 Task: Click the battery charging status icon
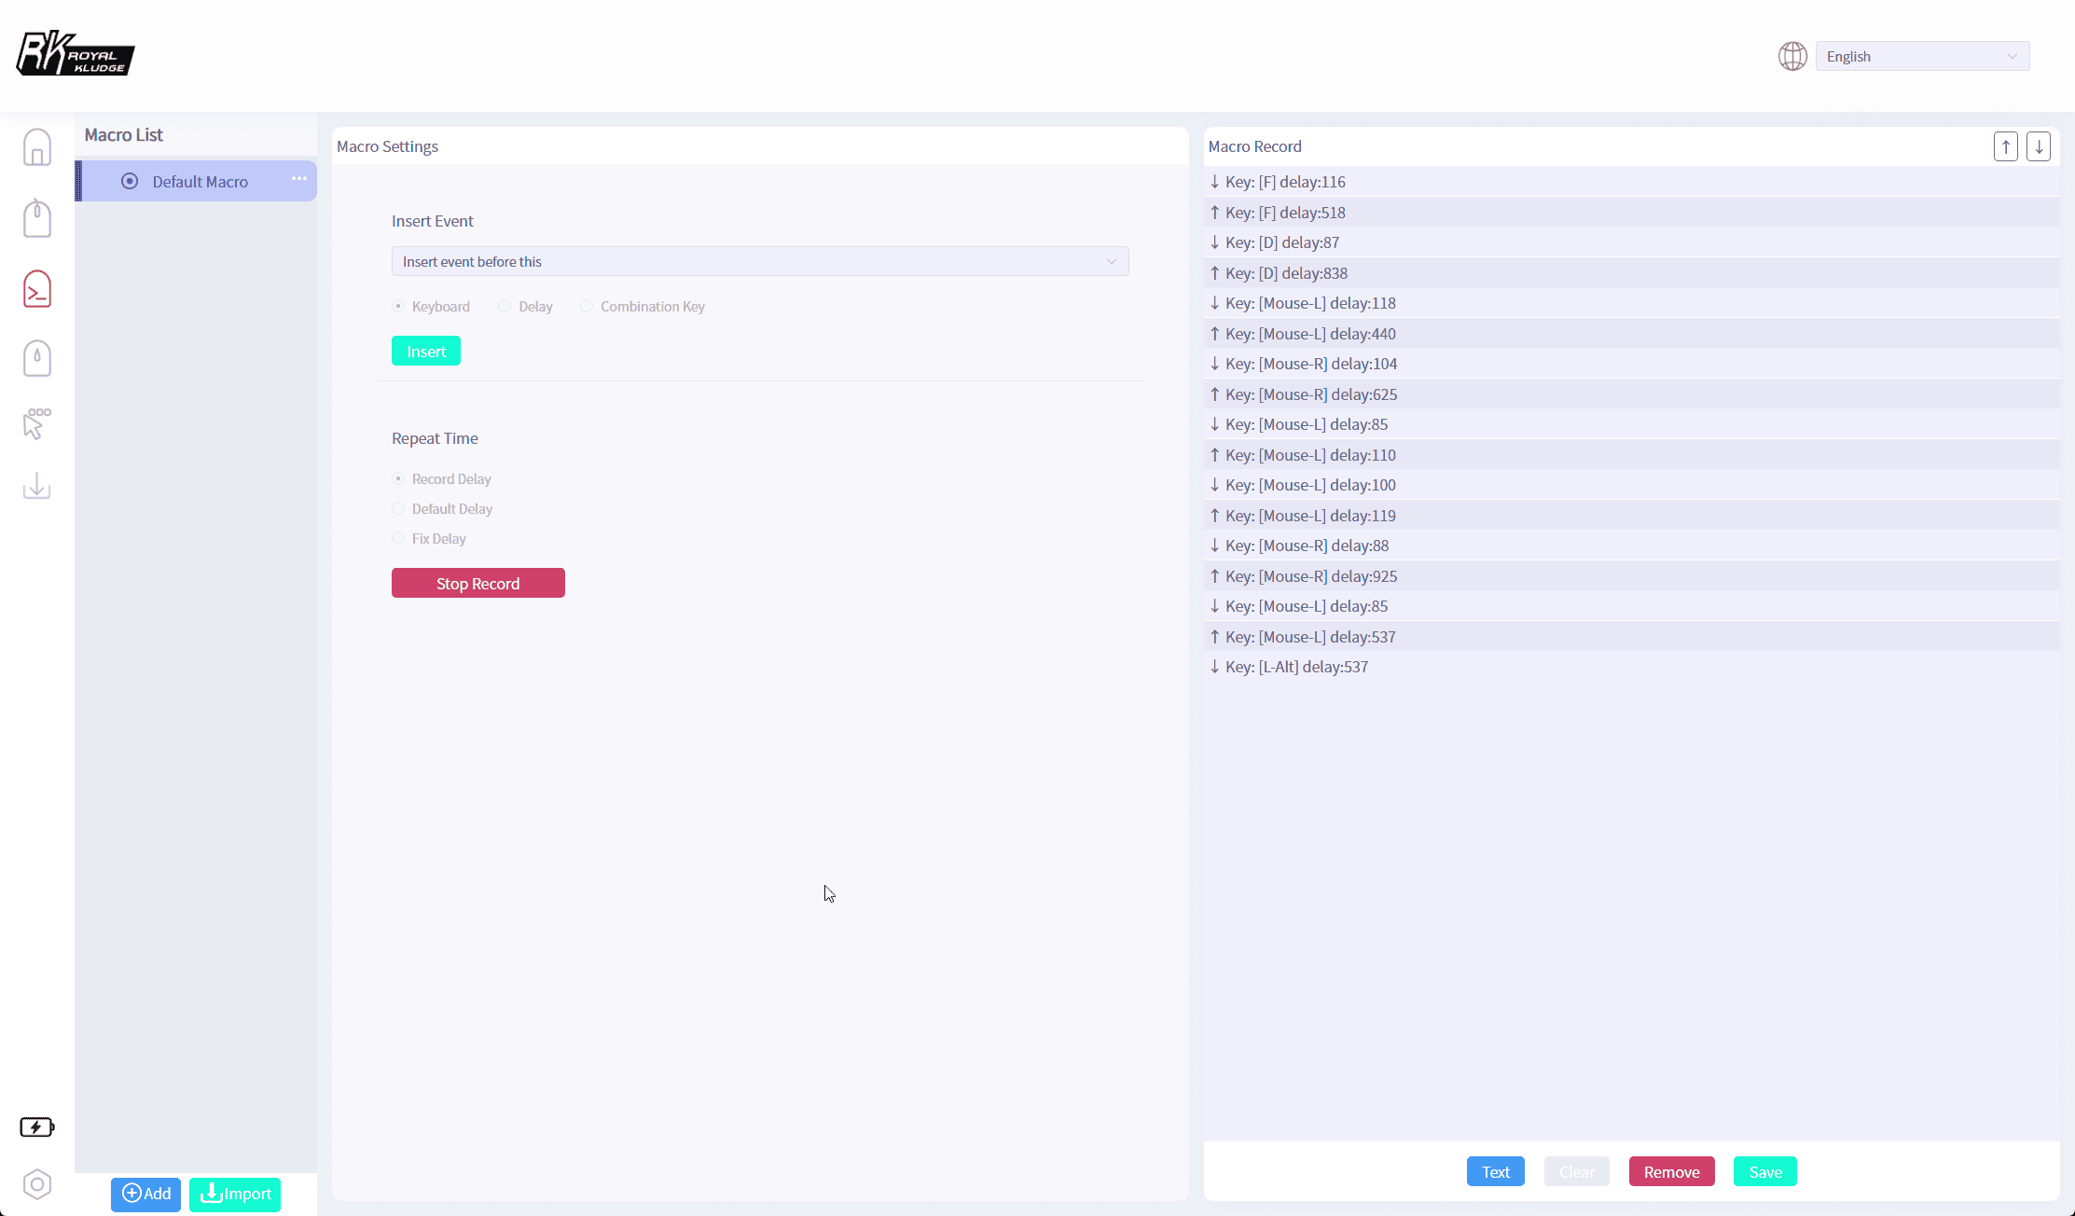(x=37, y=1127)
